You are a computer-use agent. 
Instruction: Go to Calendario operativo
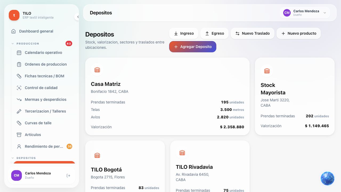coord(44,53)
